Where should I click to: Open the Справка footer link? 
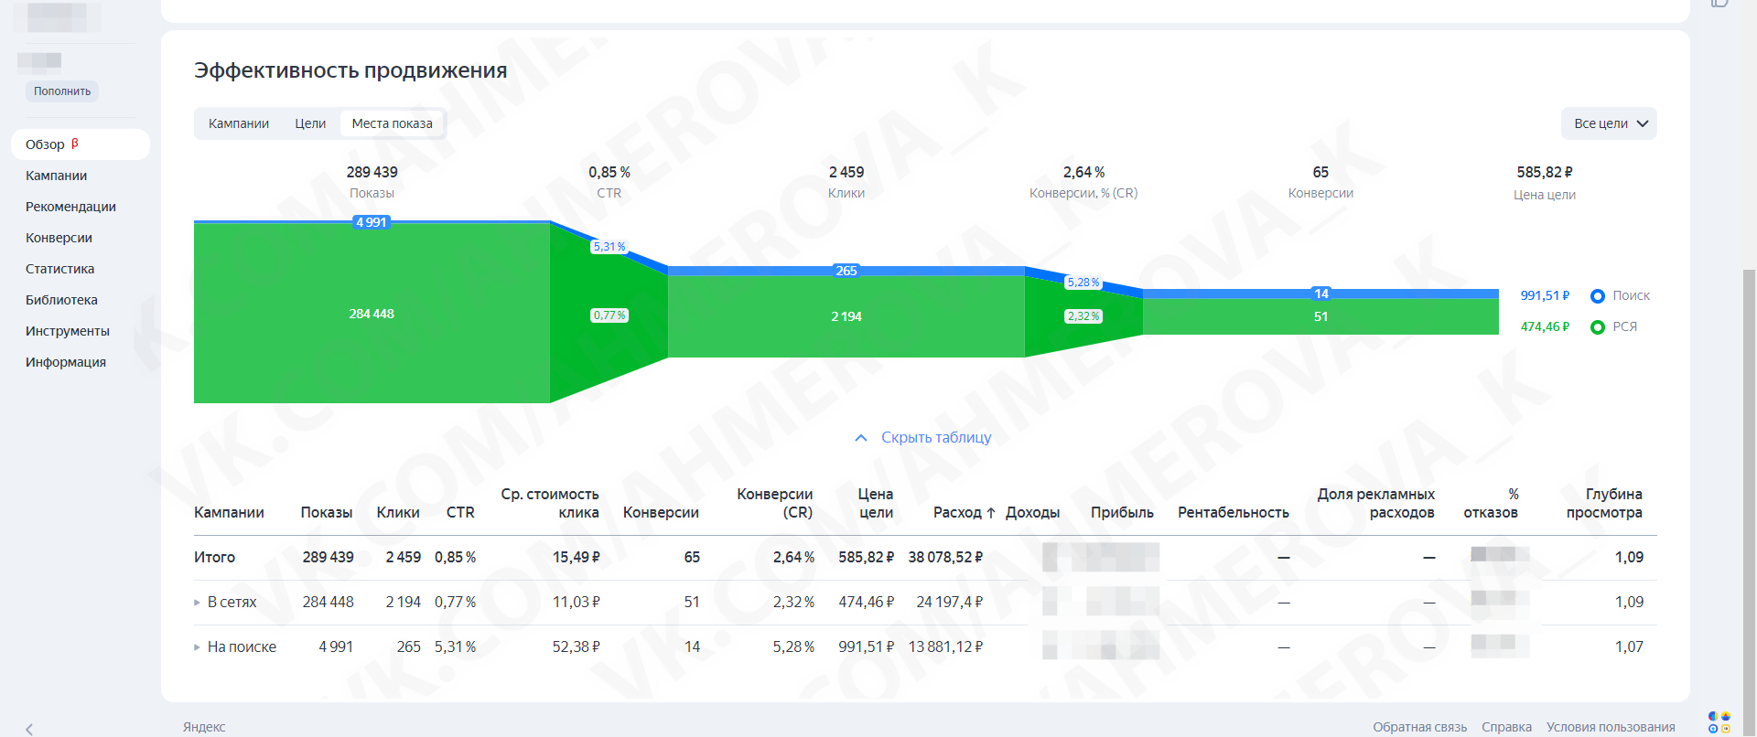1506,727
